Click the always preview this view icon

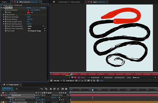pyautogui.click(x=51, y=81)
